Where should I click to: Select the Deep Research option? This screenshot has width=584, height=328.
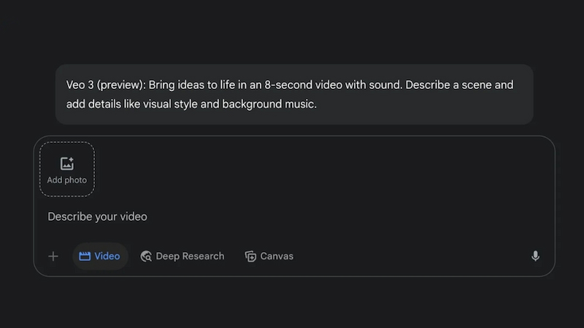(182, 257)
